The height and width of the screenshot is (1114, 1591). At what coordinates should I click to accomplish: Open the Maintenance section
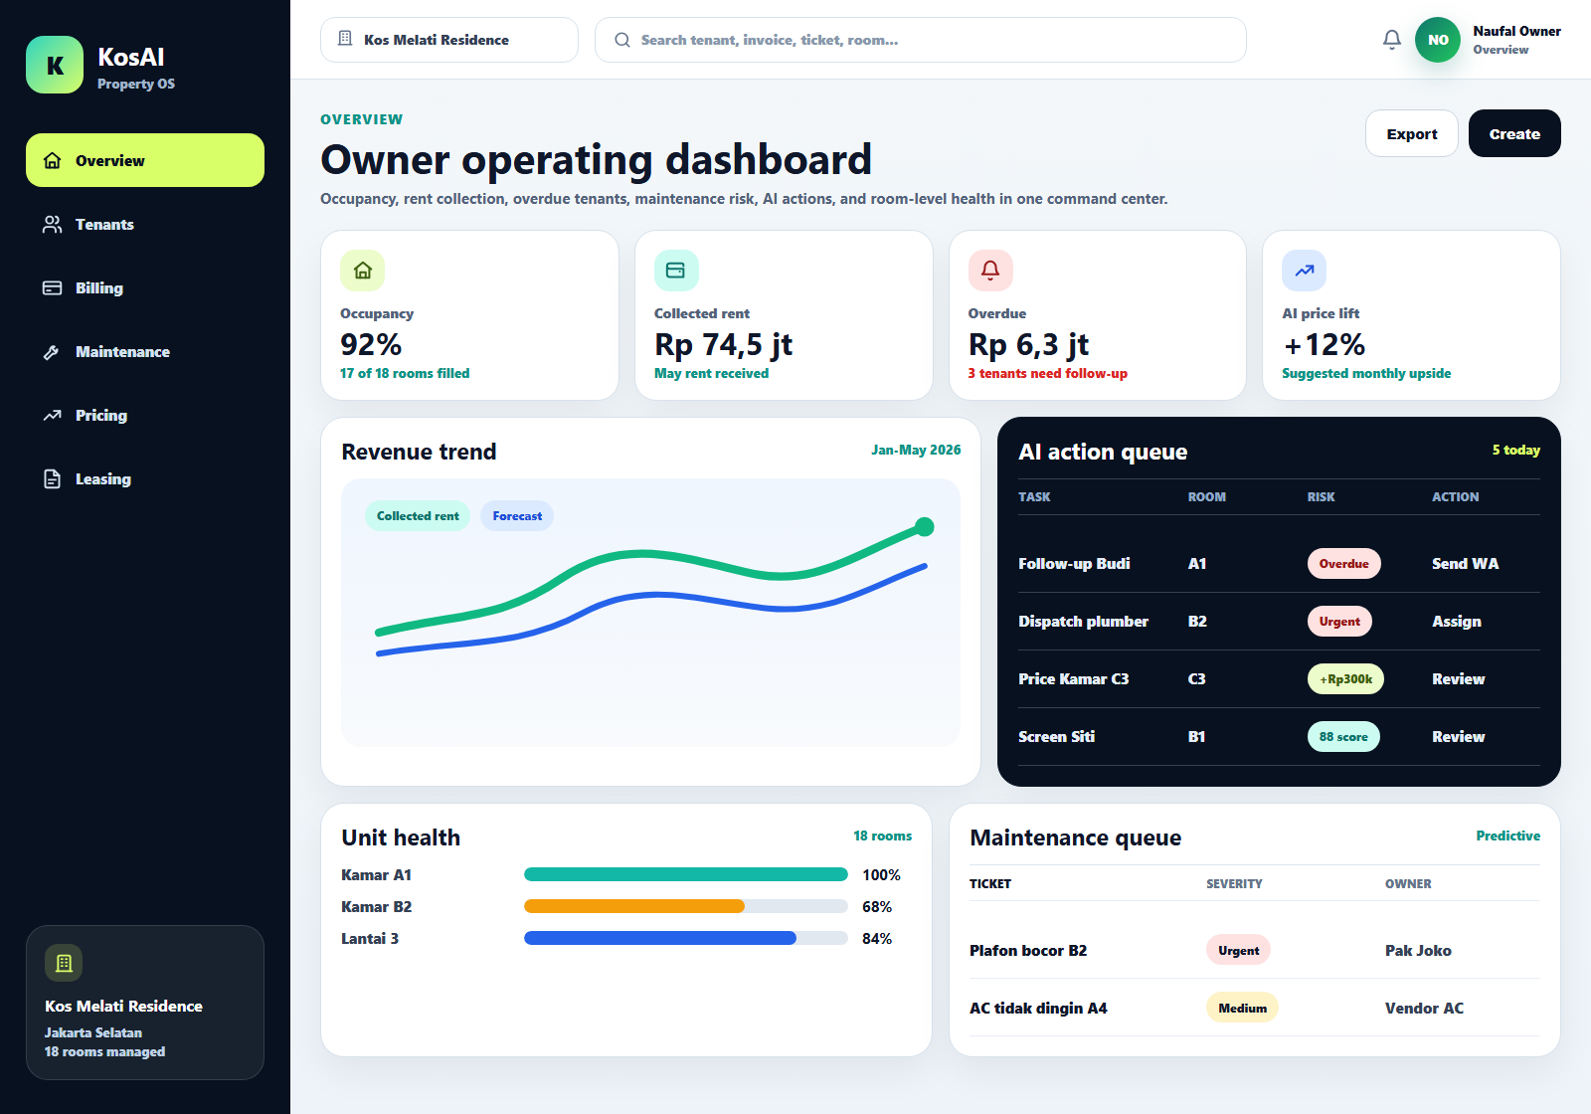coord(145,351)
